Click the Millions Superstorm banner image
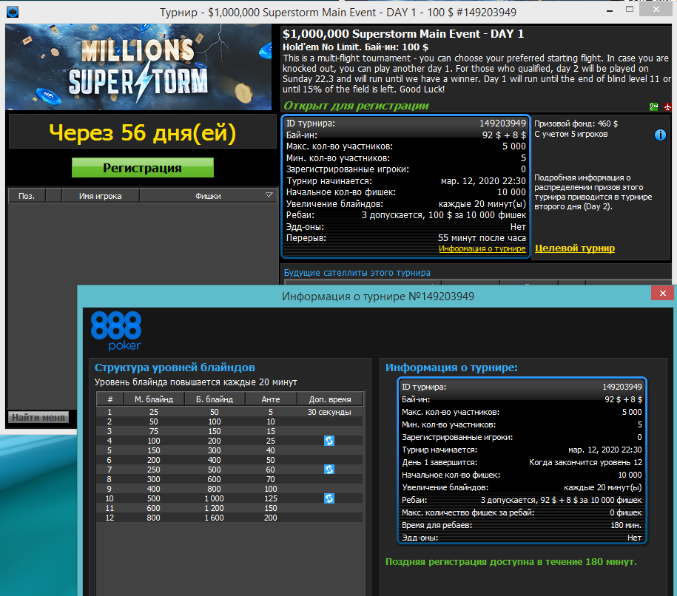The image size is (677, 596). pos(138,67)
